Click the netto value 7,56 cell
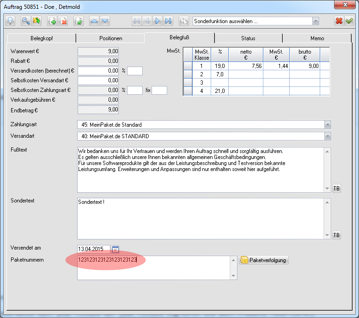 [x=246, y=66]
